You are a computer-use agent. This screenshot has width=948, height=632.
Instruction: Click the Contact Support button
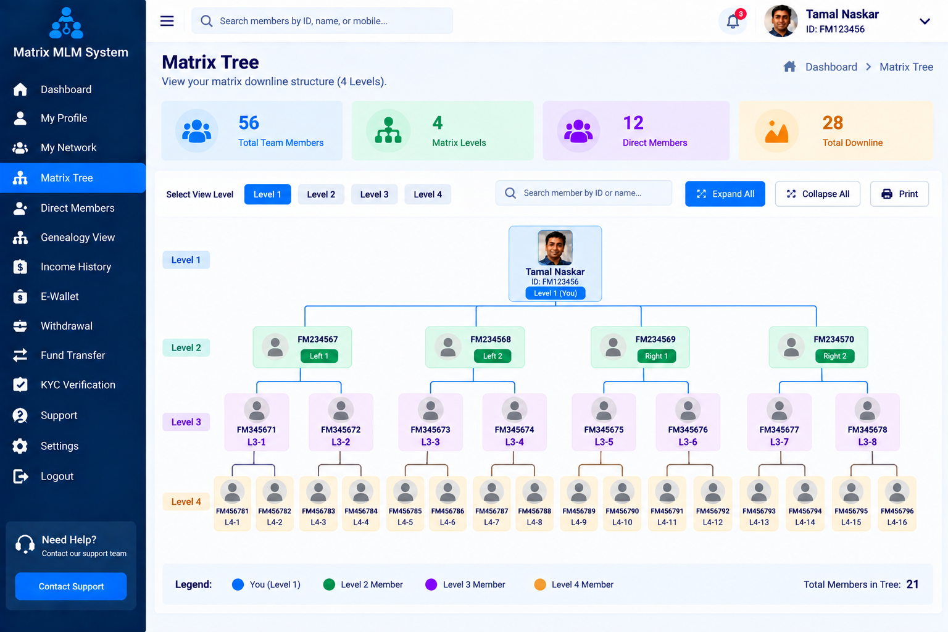pyautogui.click(x=71, y=586)
